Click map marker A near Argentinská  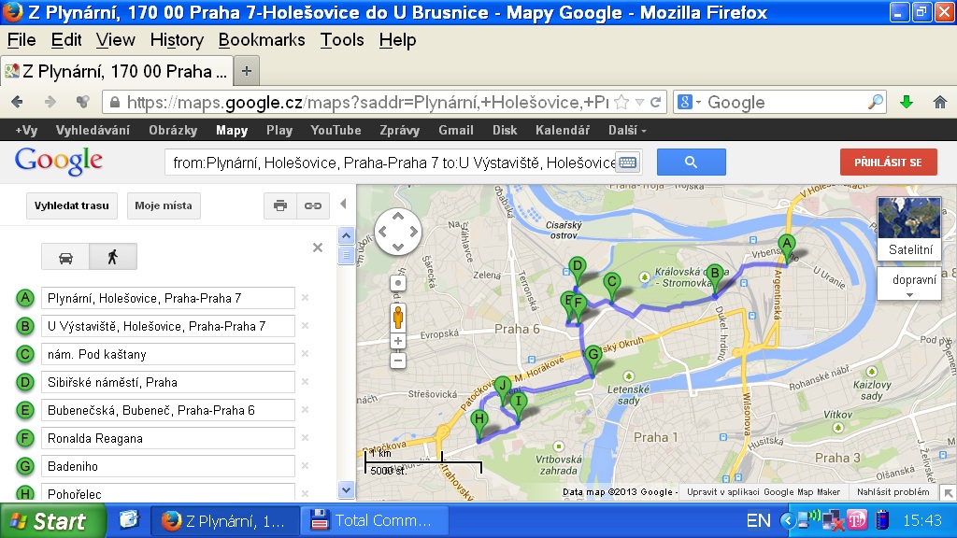[787, 247]
